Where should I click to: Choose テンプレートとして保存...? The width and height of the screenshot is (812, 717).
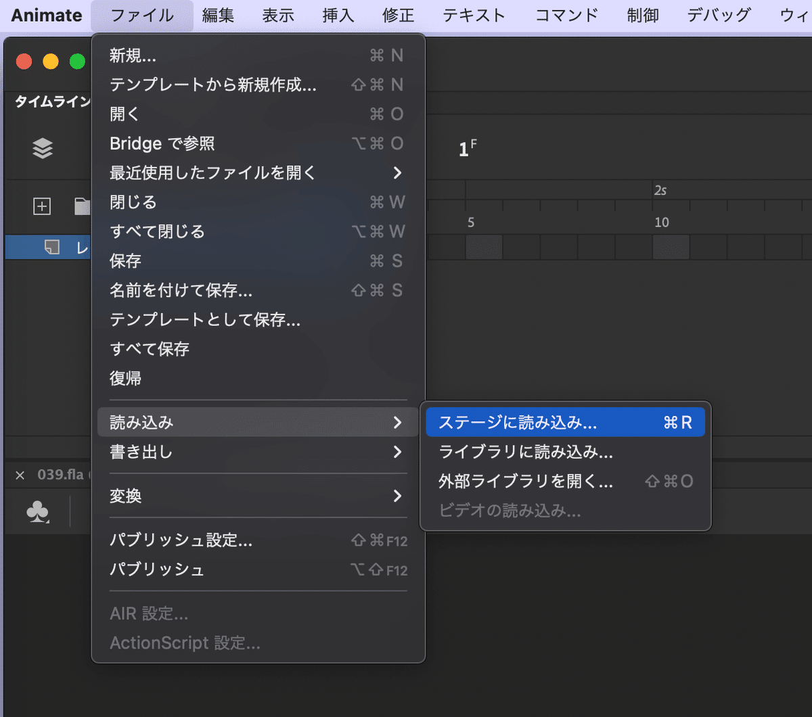(x=258, y=319)
